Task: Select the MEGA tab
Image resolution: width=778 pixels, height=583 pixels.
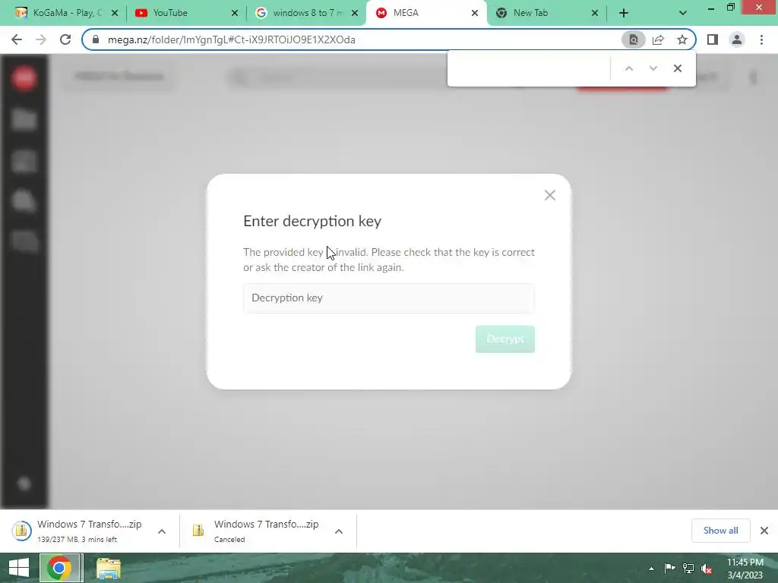Action: (427, 13)
